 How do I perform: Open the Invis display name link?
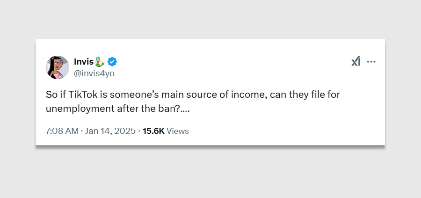point(84,61)
